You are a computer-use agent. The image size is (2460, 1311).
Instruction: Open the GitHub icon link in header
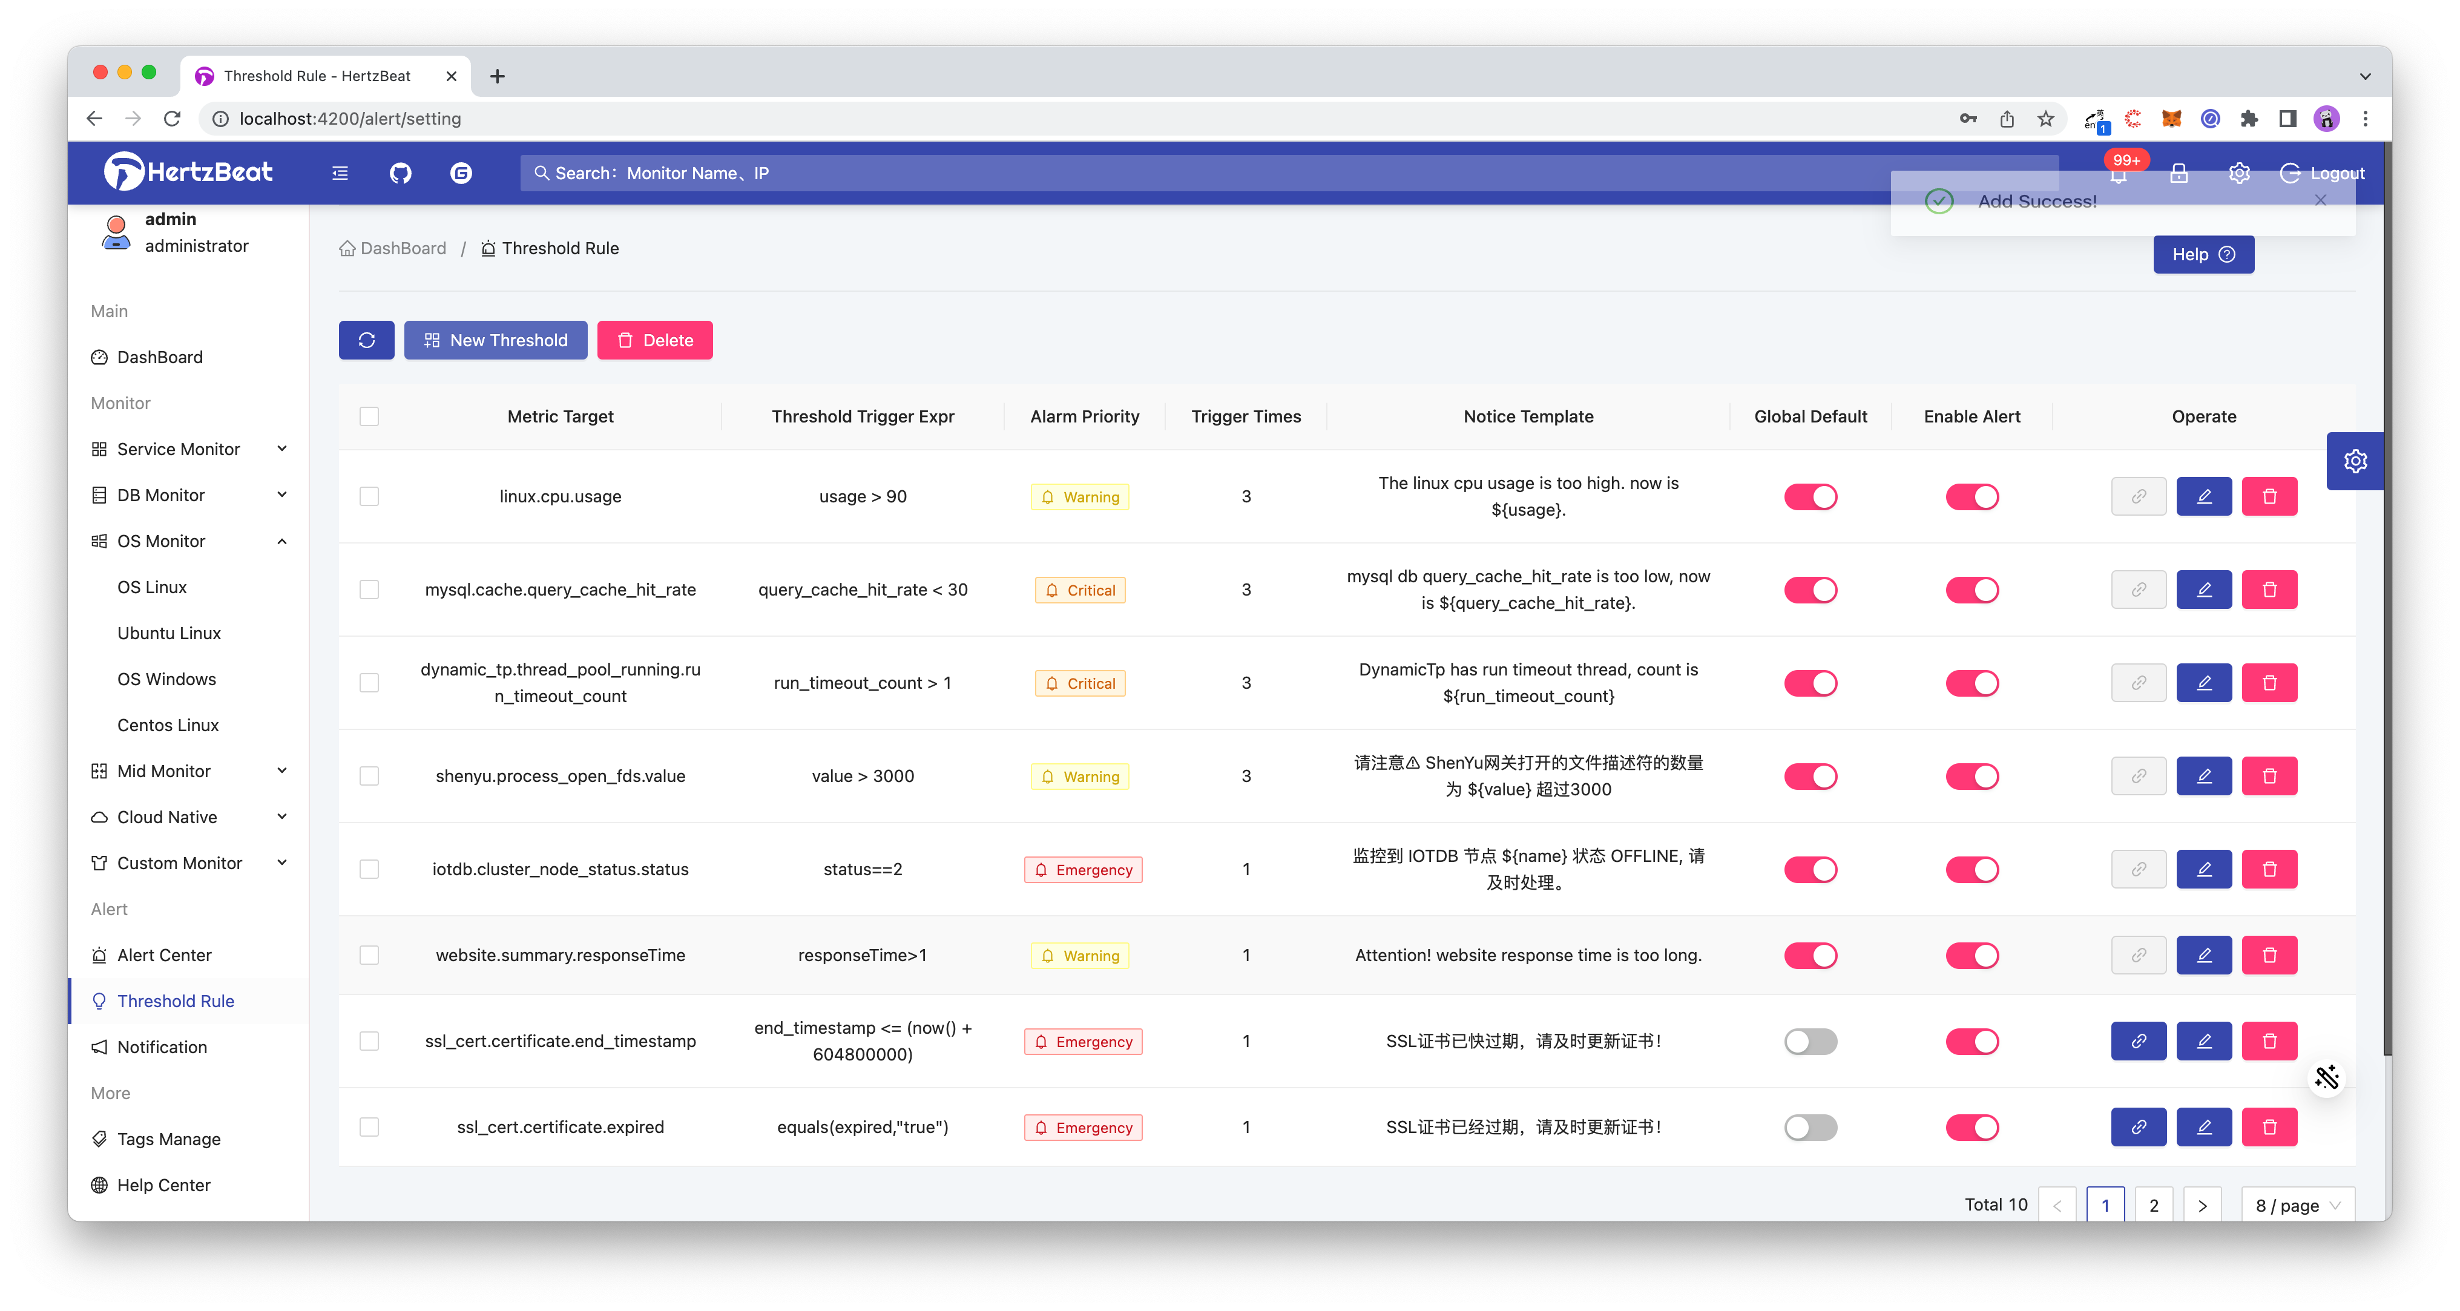tap(400, 173)
